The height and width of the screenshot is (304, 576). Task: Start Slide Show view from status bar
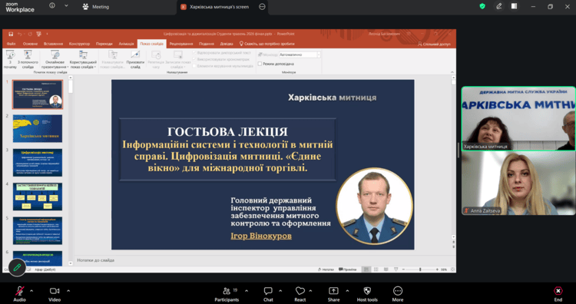pos(396,269)
